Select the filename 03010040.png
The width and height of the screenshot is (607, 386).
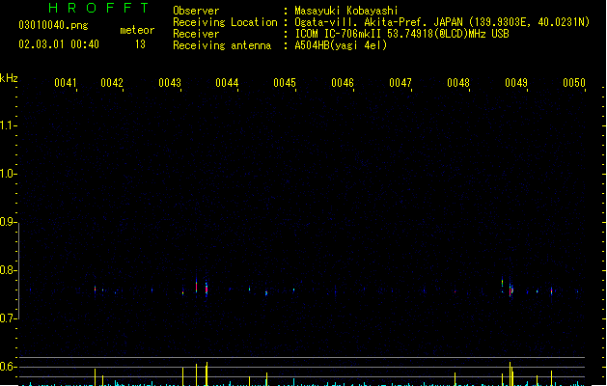pyautogui.click(x=53, y=25)
